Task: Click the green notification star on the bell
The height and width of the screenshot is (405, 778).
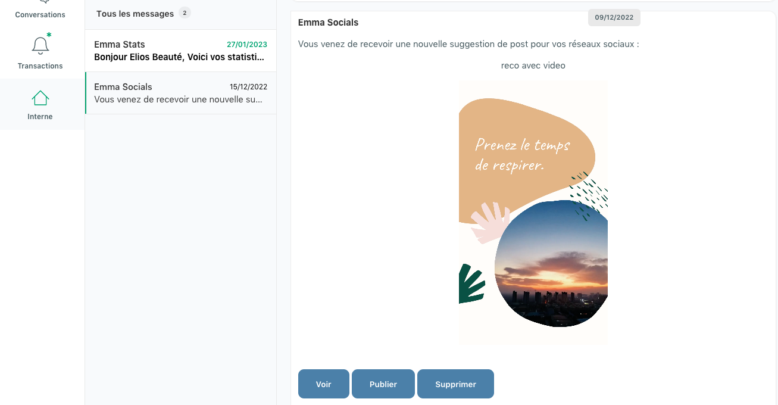Action: [x=49, y=35]
